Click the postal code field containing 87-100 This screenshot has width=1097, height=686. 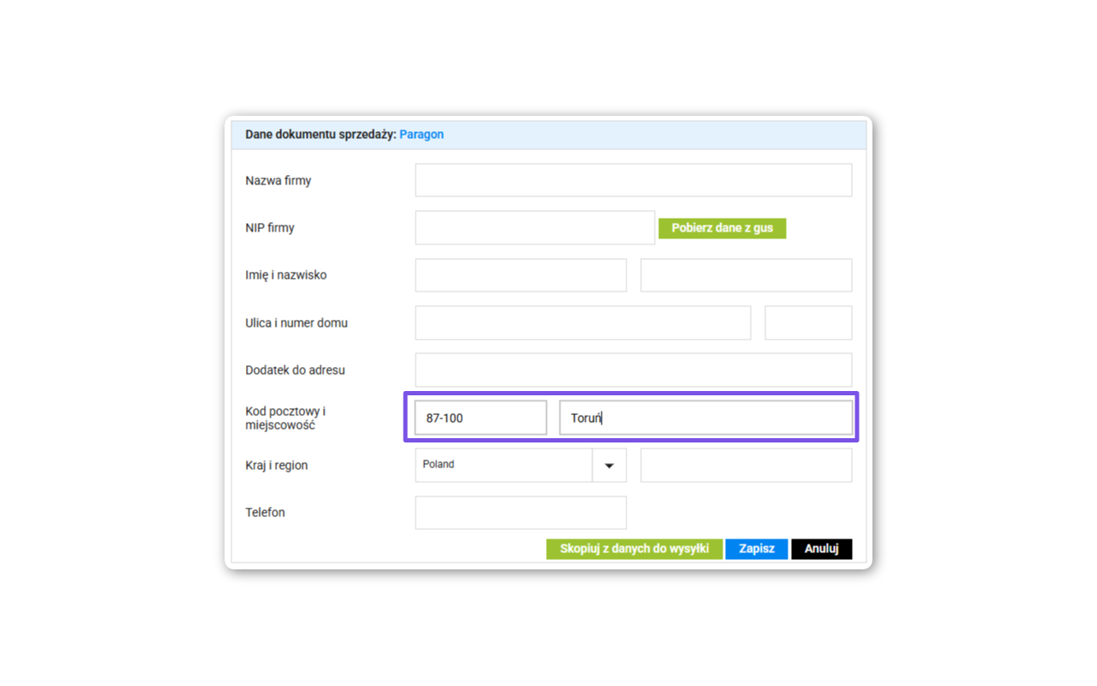coord(480,418)
